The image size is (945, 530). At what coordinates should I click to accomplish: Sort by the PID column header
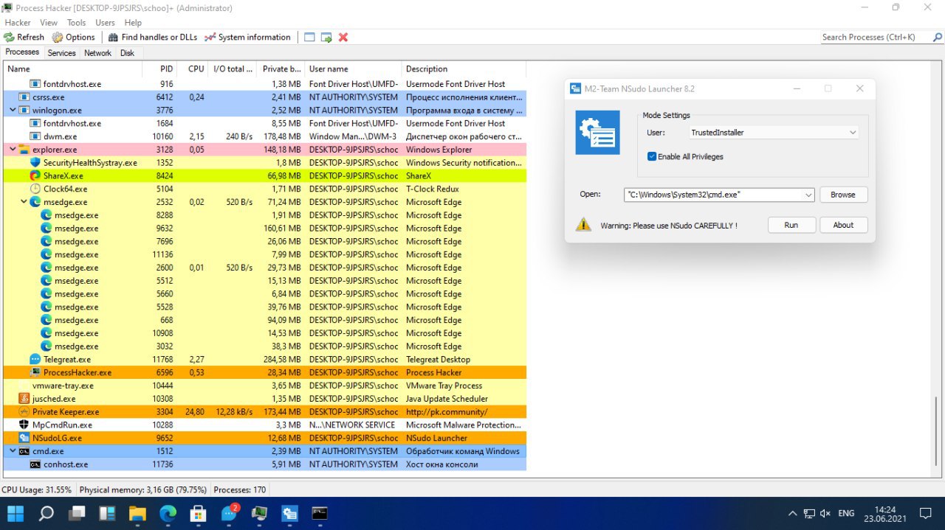point(160,69)
